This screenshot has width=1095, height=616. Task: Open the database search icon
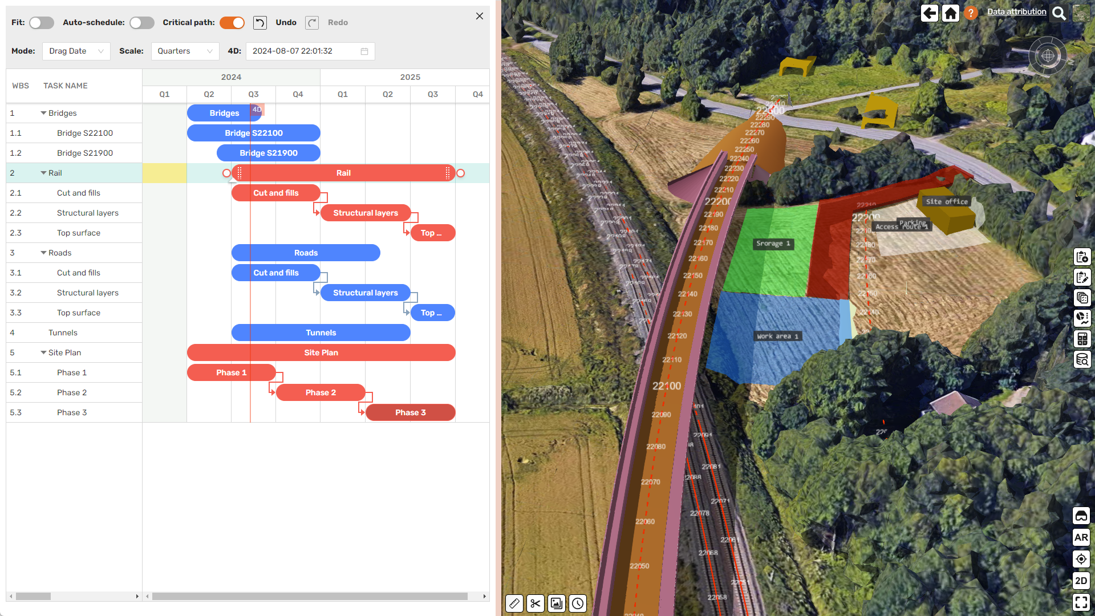coord(1082,359)
